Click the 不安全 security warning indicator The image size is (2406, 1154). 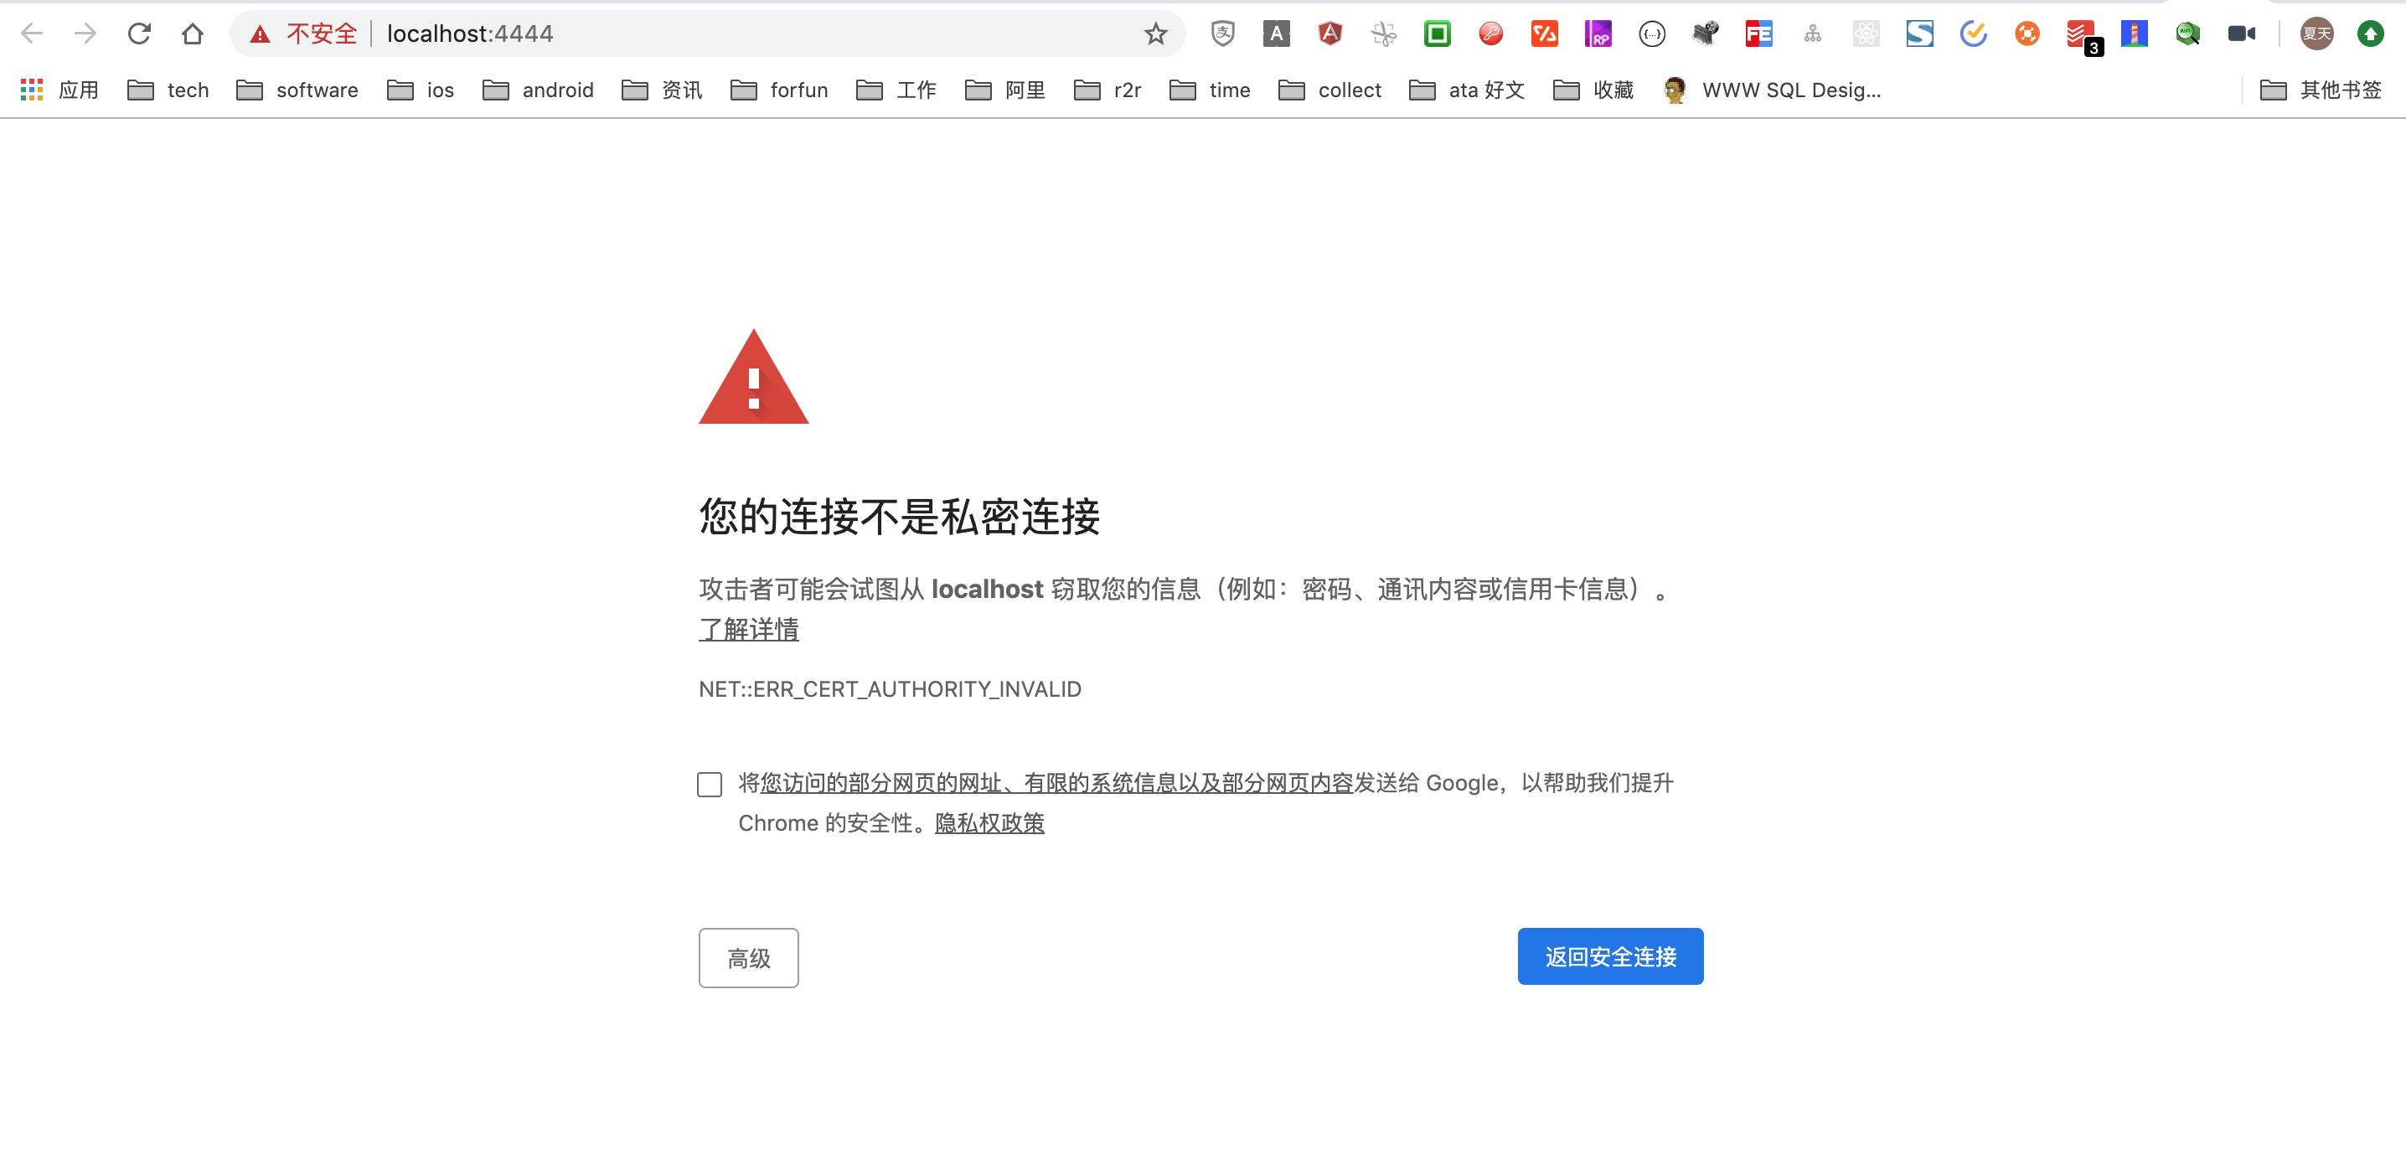302,33
